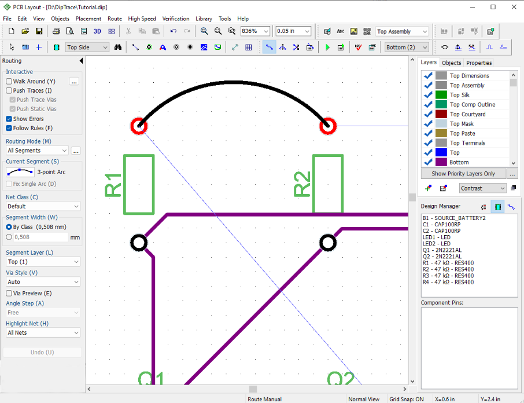Select the default arrow pointer tool
Image resolution: width=524 pixels, height=403 pixels.
coord(12,47)
